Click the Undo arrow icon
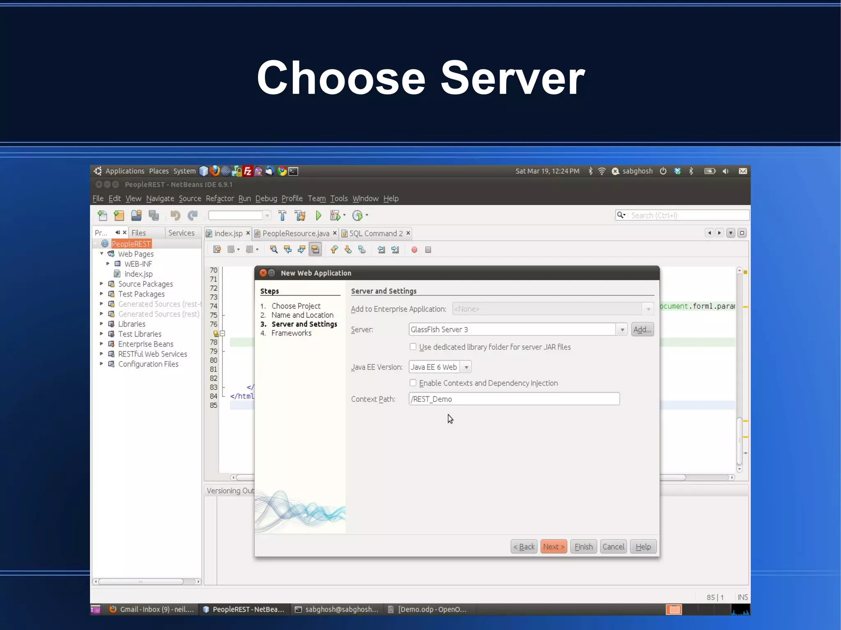 click(x=175, y=215)
